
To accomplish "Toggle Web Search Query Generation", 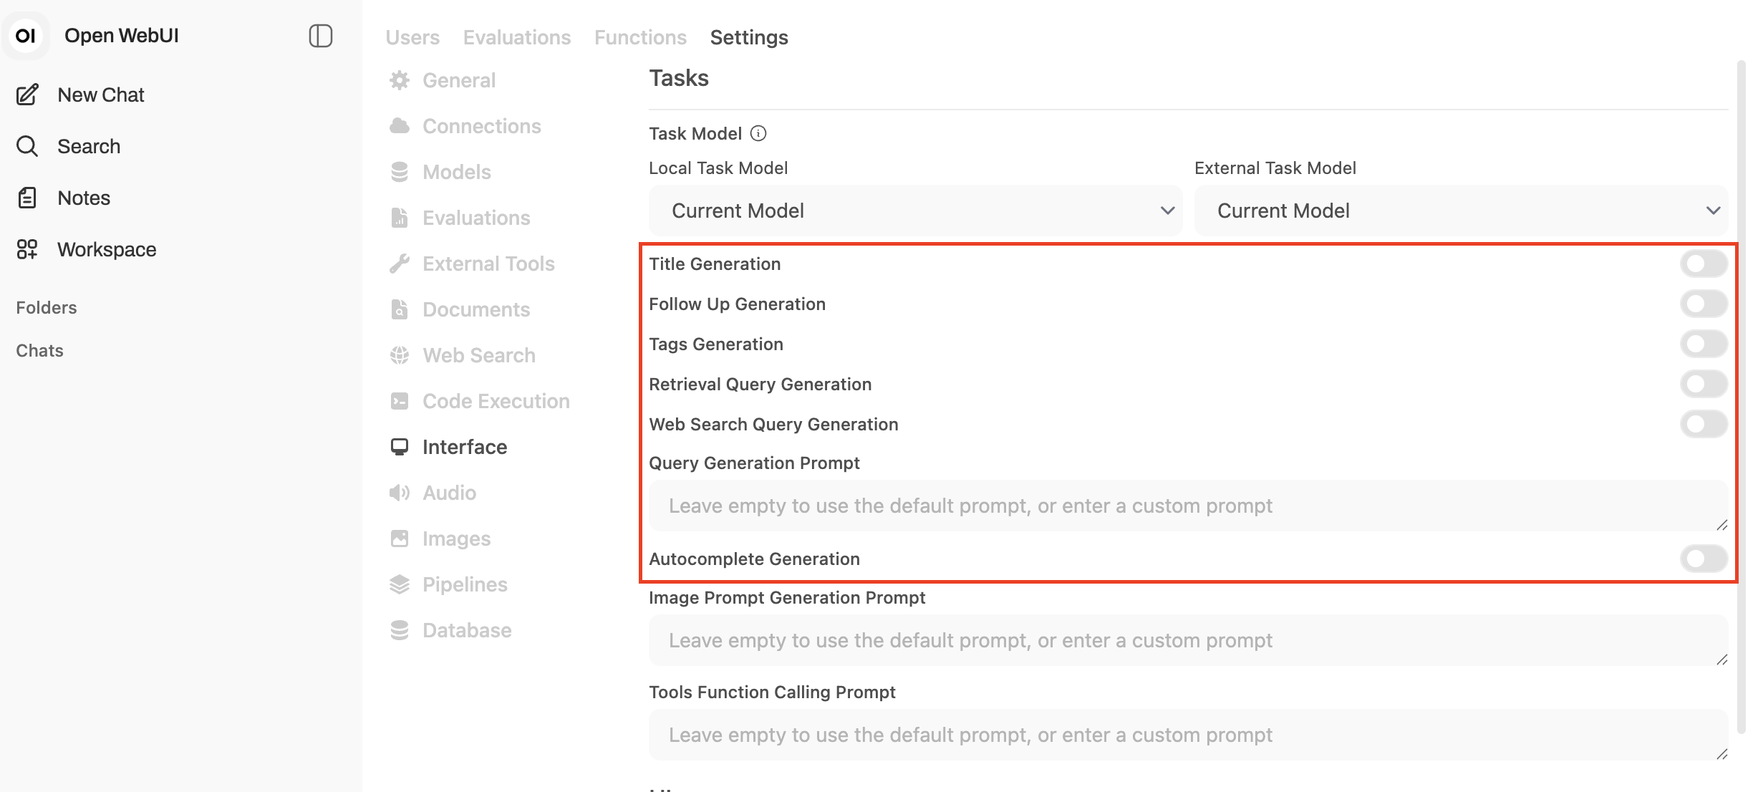I will (x=1704, y=424).
